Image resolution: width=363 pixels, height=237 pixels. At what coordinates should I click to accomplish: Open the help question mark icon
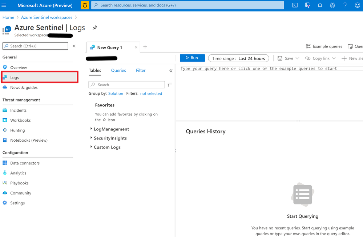click(345, 5)
